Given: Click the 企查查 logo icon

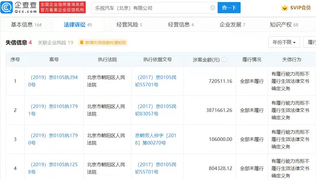Looking at the screenshot, I should [x=6, y=7].
